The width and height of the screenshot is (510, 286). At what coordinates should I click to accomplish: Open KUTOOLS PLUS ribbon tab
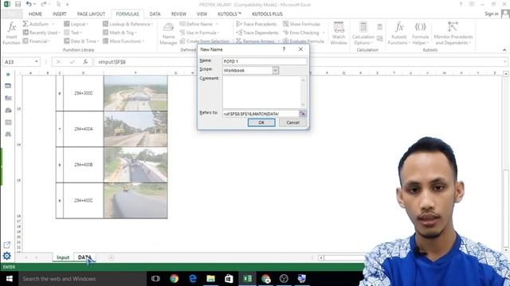point(267,14)
